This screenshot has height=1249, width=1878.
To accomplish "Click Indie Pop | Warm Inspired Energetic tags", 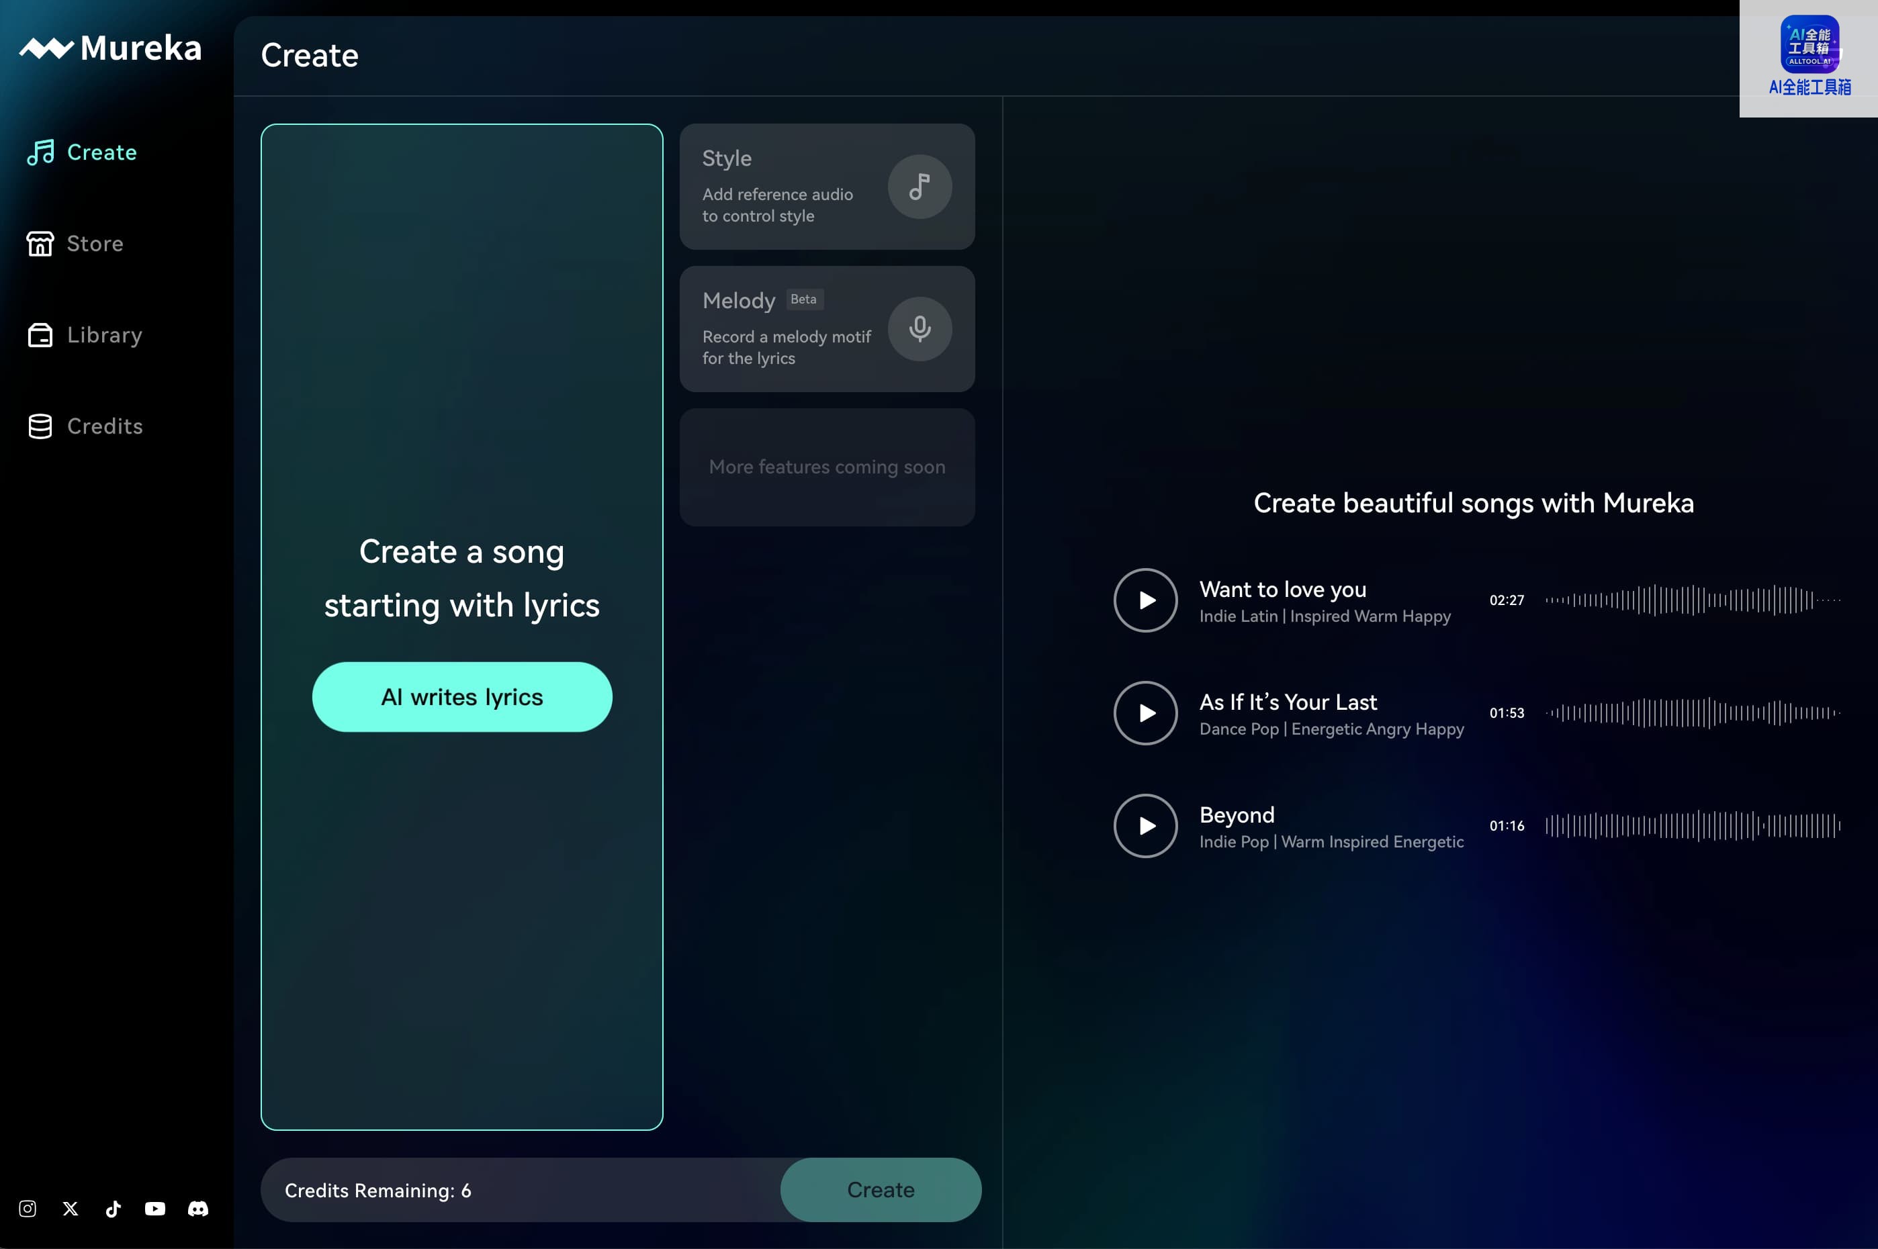I will tap(1331, 842).
